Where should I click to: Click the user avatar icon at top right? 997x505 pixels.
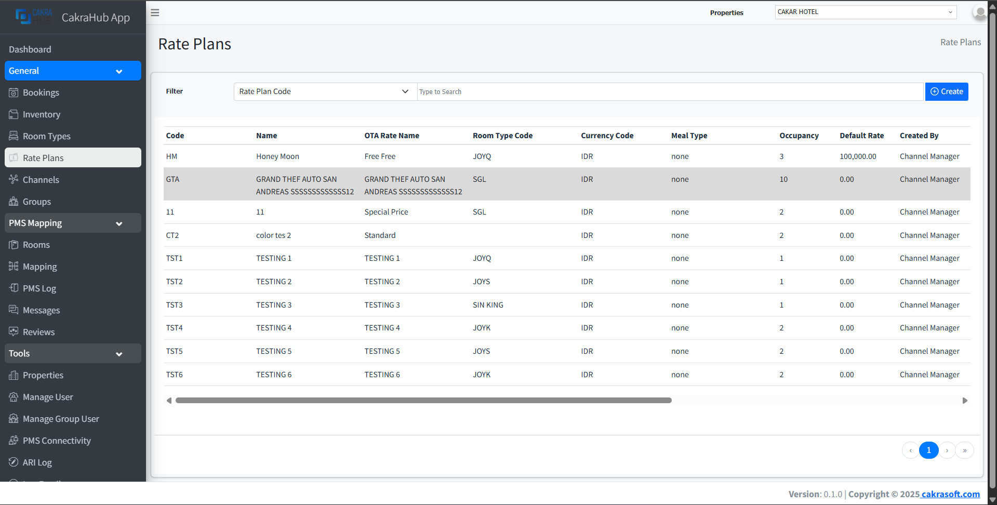[979, 12]
